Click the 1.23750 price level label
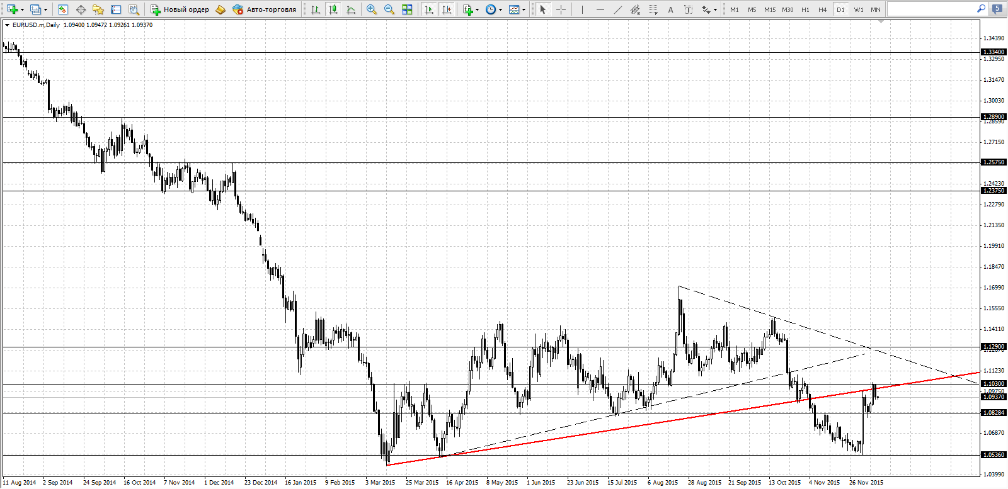The image size is (1008, 489). point(994,191)
